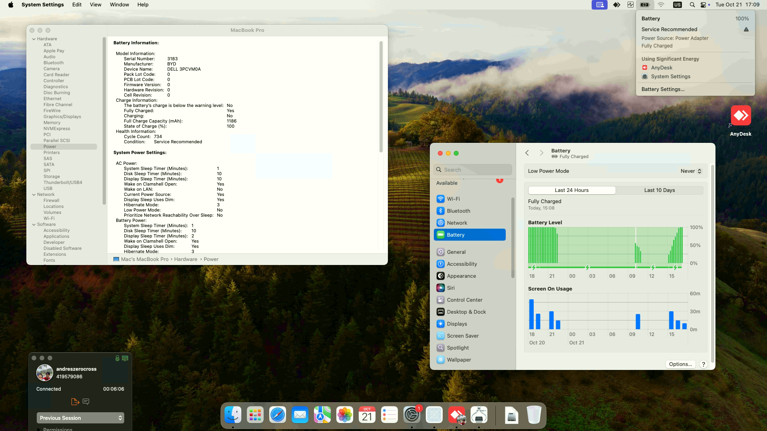Click the AnyDesk chat icon in the session window
Viewport: 767px width, 431px height.
click(x=86, y=401)
